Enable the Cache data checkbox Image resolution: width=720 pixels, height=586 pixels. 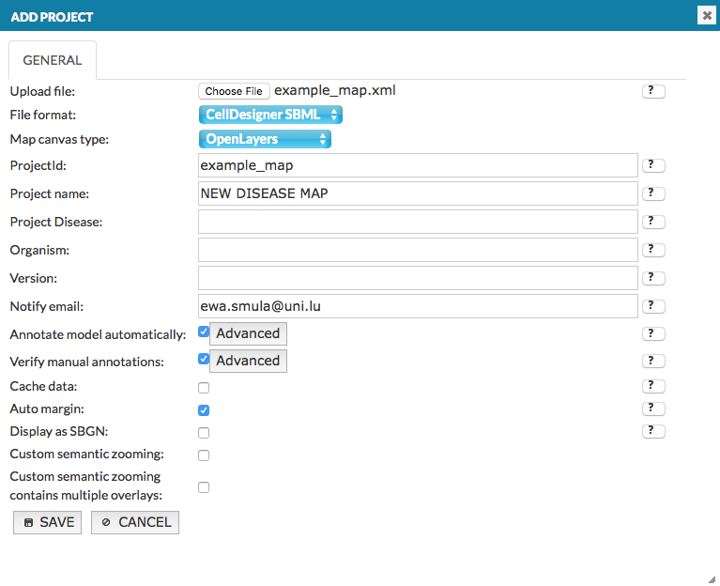[204, 388]
